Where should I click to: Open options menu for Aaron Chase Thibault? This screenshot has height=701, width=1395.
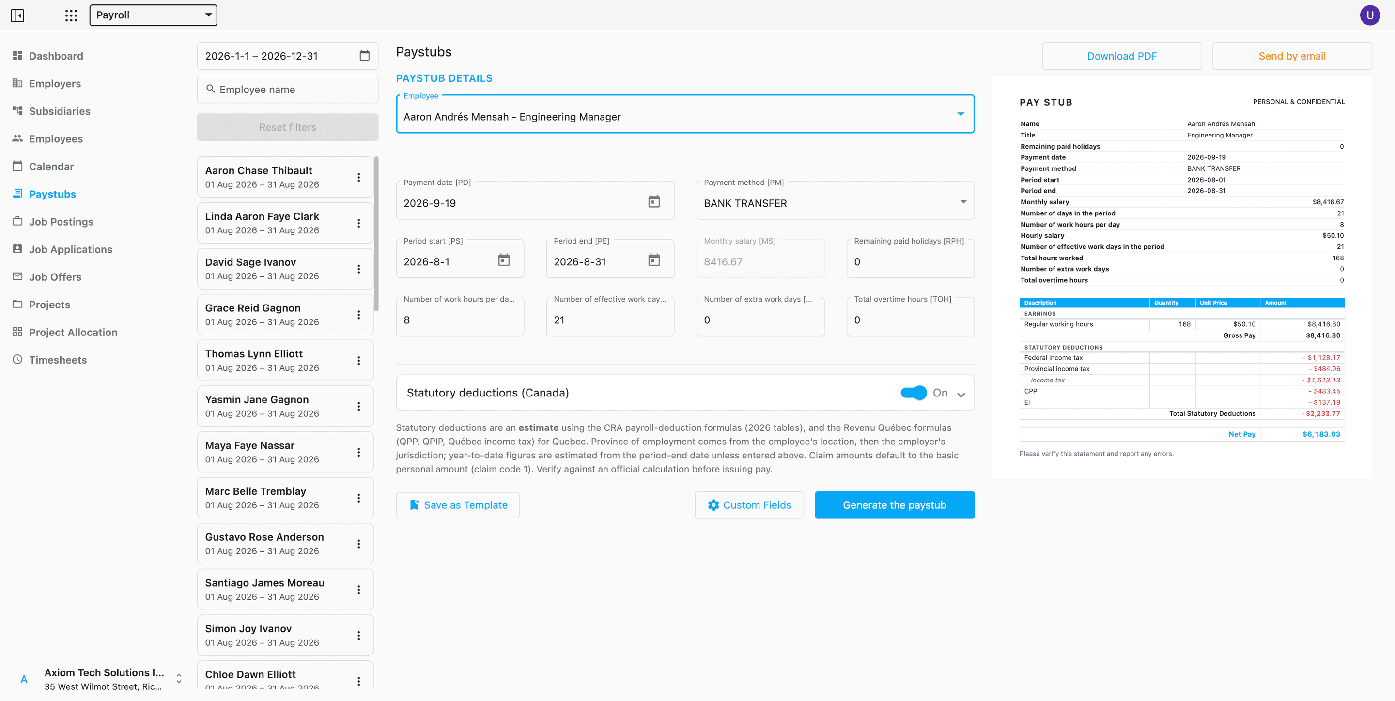point(358,177)
